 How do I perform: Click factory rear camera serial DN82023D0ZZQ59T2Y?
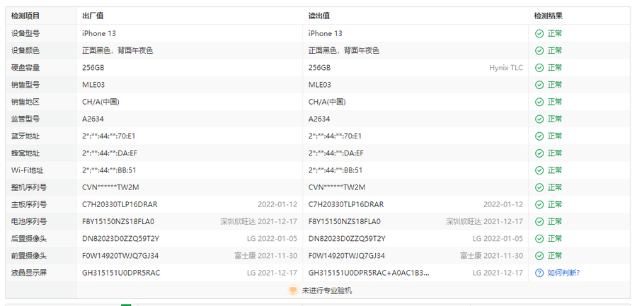tap(120, 239)
